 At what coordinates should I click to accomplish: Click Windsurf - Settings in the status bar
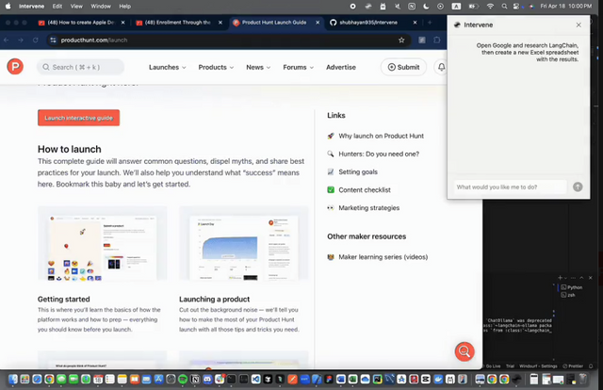[x=538, y=366]
